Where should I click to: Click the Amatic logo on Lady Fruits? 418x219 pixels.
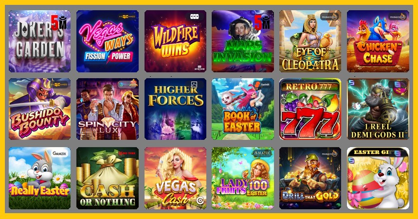click(x=262, y=153)
